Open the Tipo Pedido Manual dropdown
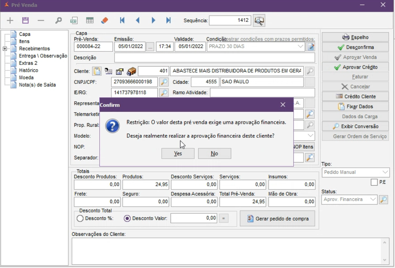 (385, 172)
